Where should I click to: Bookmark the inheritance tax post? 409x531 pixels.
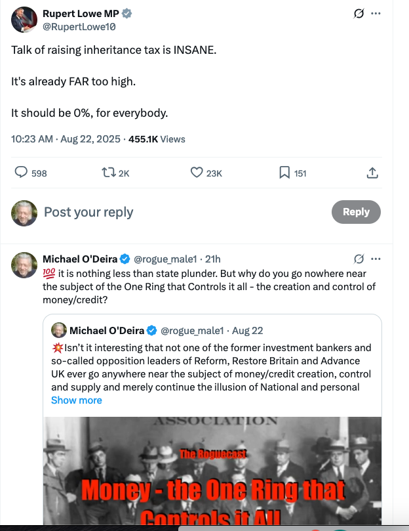click(284, 173)
